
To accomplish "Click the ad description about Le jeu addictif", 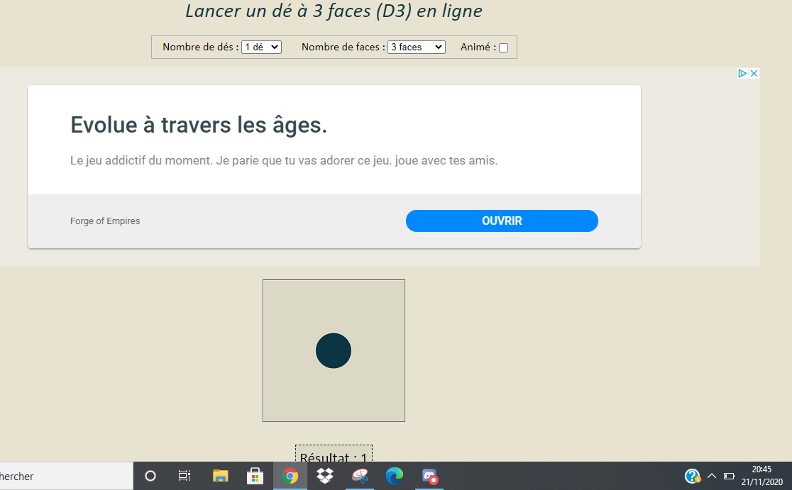I will pyautogui.click(x=284, y=160).
